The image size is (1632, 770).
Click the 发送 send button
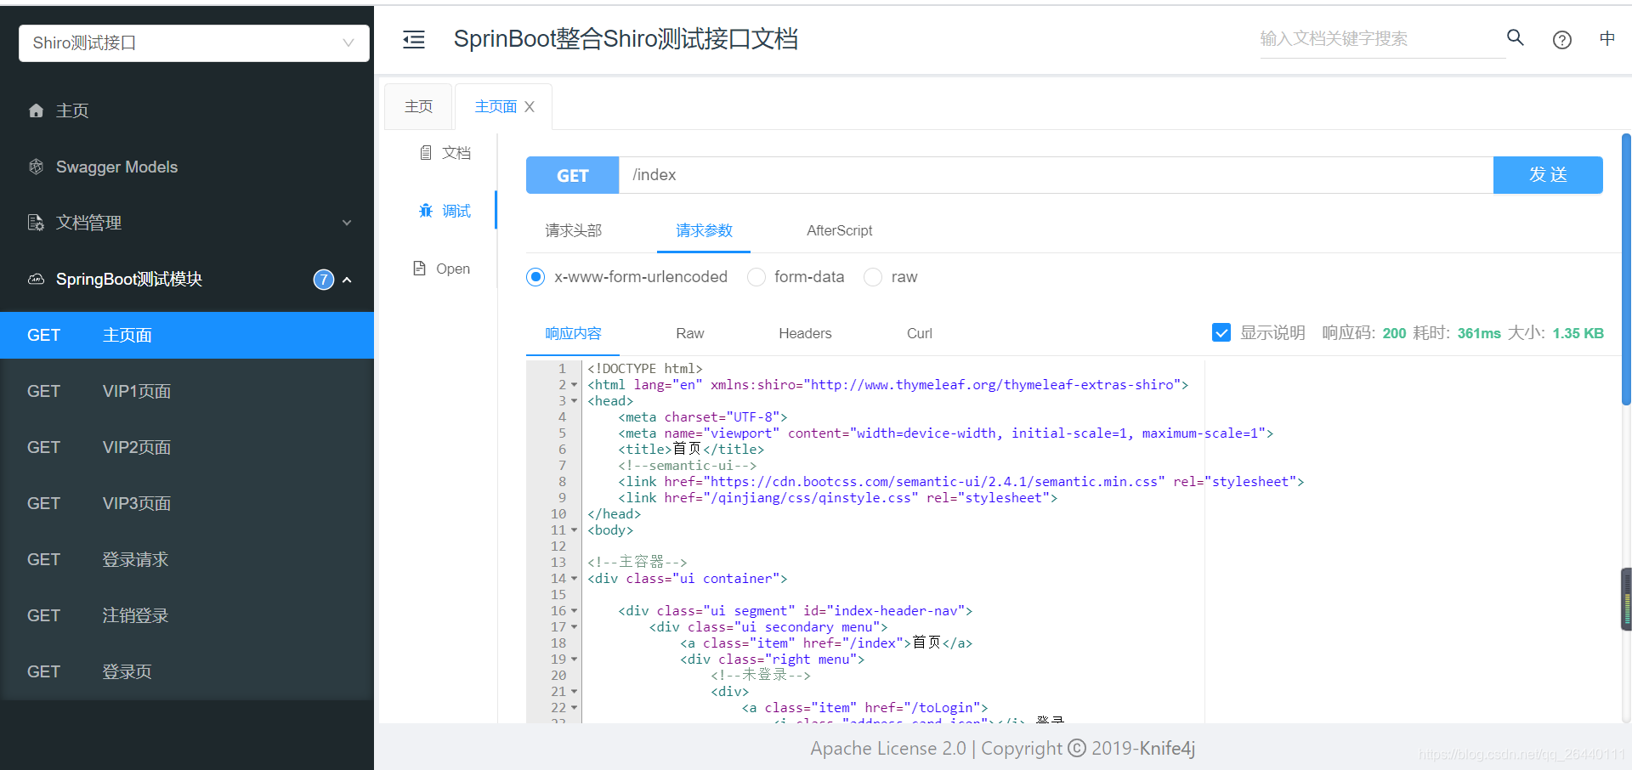[x=1548, y=175]
